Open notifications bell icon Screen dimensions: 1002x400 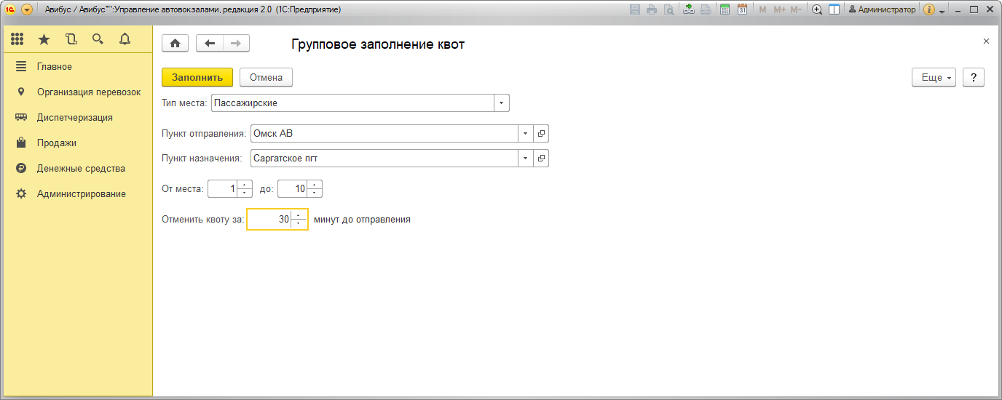(x=125, y=39)
